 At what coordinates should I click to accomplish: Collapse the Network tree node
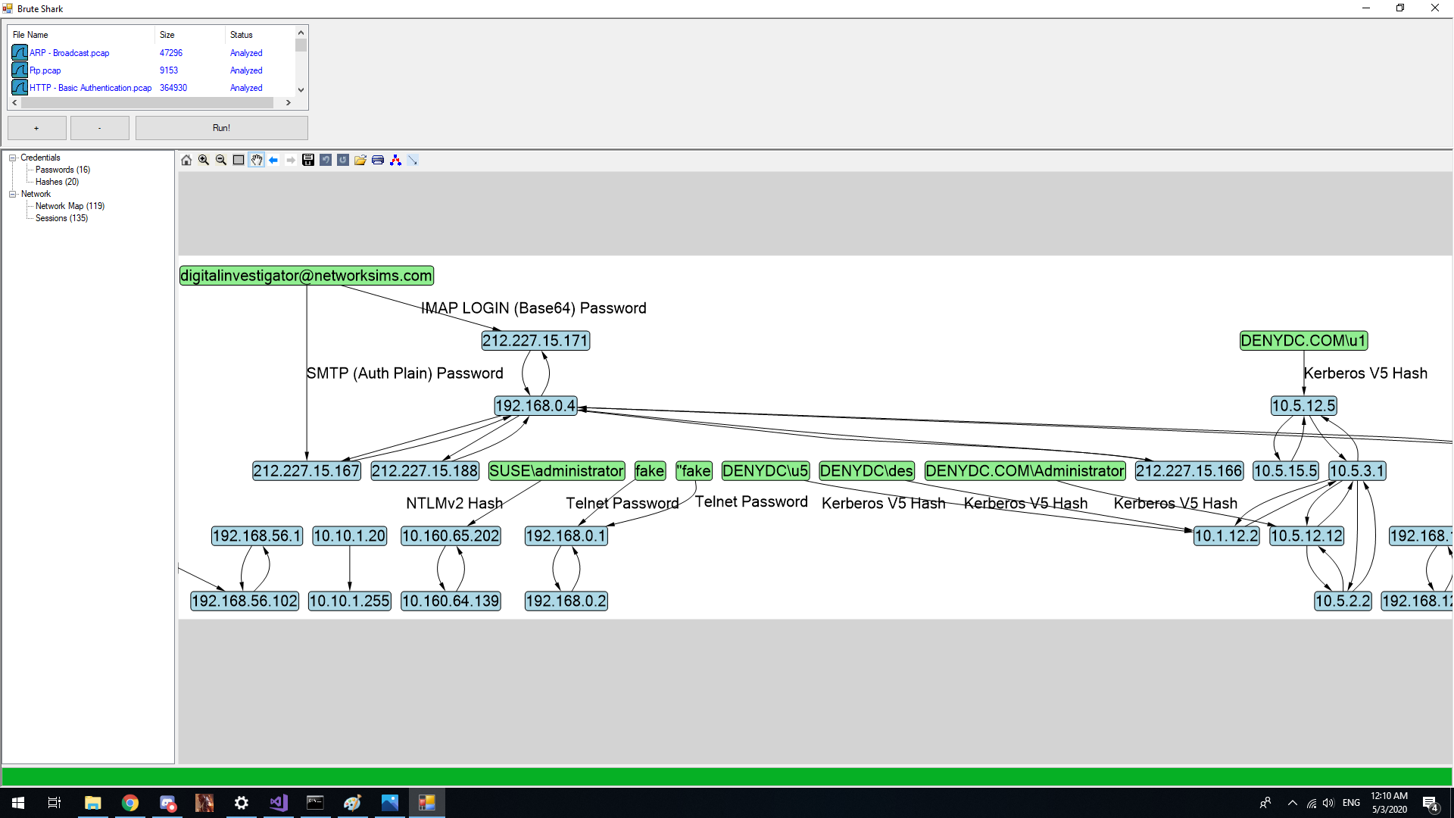tap(13, 194)
